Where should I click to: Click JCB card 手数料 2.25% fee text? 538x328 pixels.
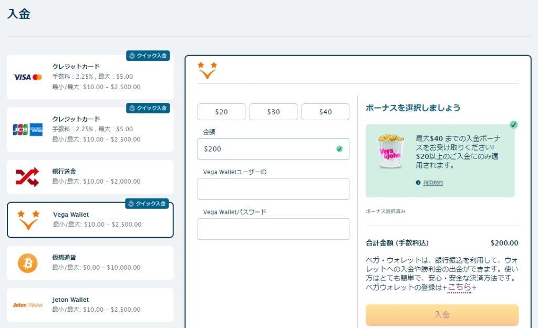(x=92, y=129)
